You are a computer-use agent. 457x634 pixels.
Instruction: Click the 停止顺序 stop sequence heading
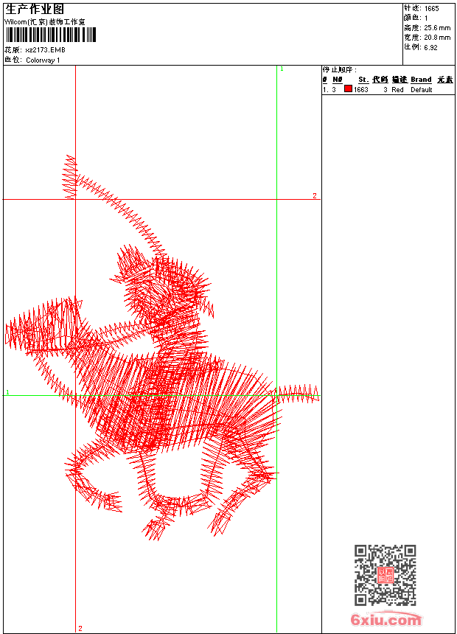340,70
